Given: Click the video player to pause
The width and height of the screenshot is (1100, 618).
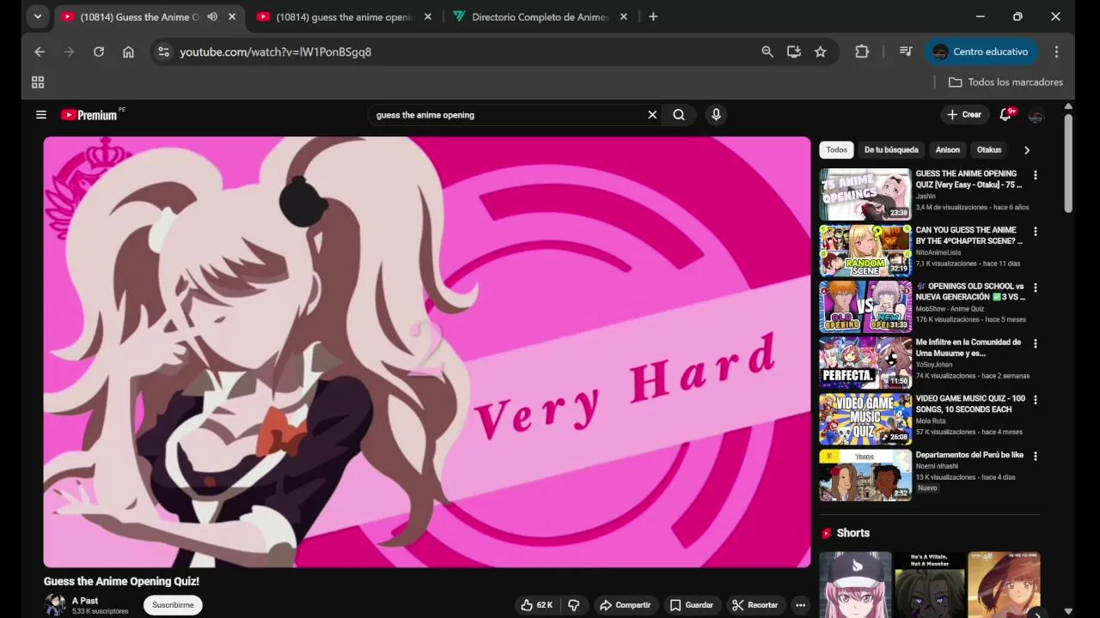Looking at the screenshot, I should coord(427,352).
